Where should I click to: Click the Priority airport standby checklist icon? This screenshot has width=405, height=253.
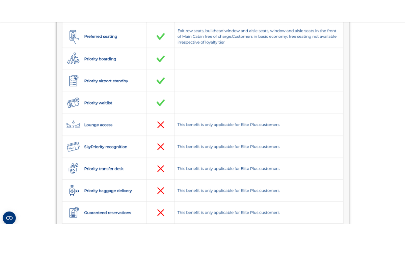pyautogui.click(x=73, y=81)
